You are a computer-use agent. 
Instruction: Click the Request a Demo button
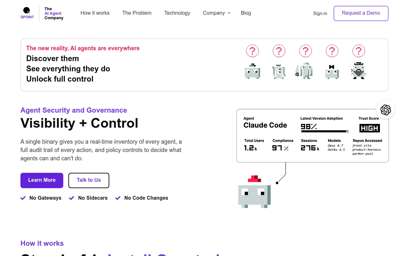pyautogui.click(x=361, y=13)
